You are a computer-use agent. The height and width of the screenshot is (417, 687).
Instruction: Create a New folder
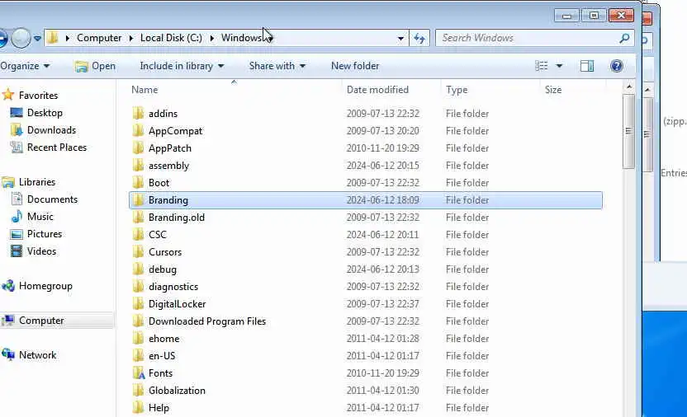pos(355,66)
